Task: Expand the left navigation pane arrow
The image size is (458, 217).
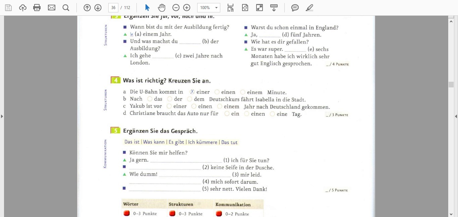Action: click(x=2, y=116)
